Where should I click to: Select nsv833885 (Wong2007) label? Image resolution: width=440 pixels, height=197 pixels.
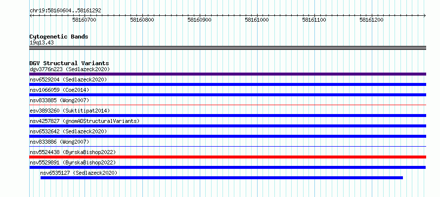(59, 100)
